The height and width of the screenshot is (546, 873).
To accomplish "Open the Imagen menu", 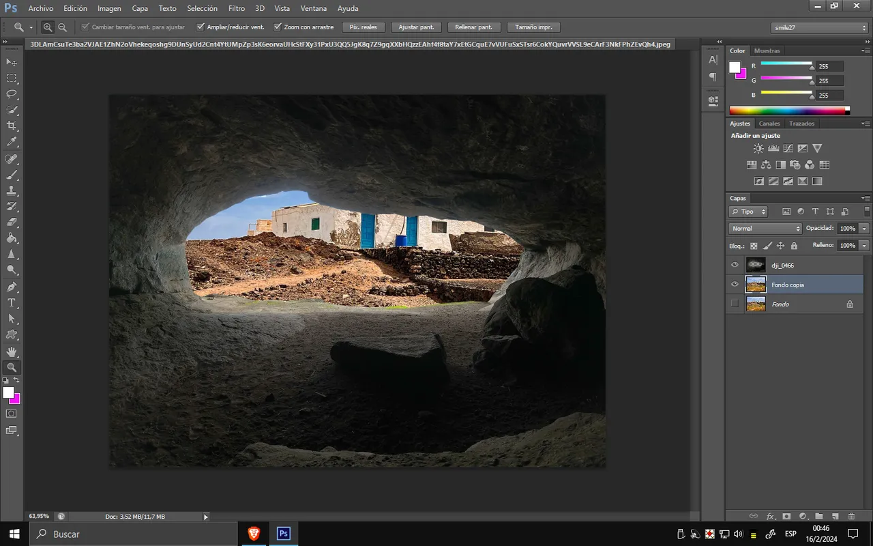I will [x=109, y=8].
